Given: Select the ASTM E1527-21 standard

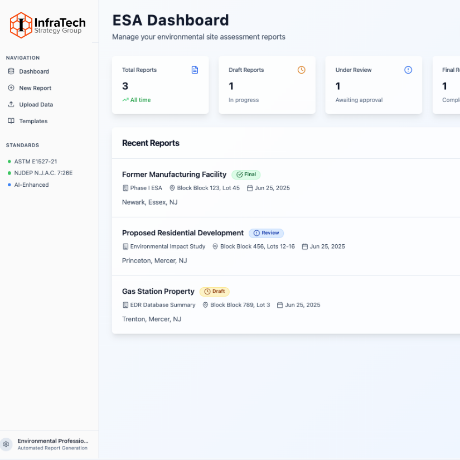Looking at the screenshot, I should coord(35,161).
